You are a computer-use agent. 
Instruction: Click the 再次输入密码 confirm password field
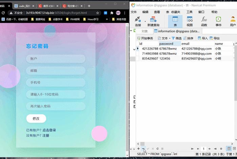coord(56,106)
